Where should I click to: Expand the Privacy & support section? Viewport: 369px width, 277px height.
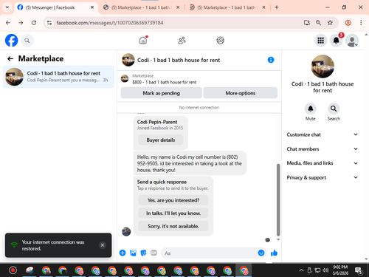tap(323, 177)
